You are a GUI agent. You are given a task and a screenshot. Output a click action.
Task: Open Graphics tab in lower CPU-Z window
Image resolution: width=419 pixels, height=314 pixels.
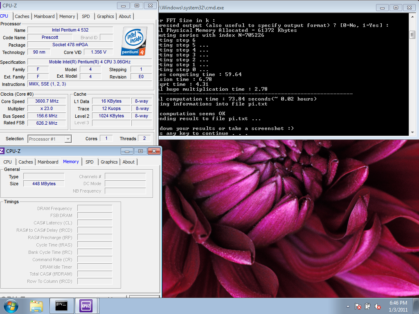click(x=109, y=162)
